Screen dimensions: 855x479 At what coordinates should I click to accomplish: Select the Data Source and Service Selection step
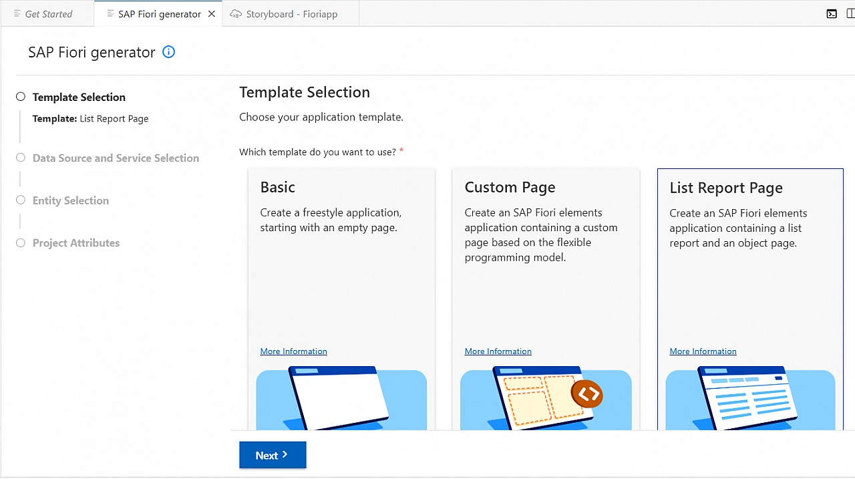click(x=116, y=158)
